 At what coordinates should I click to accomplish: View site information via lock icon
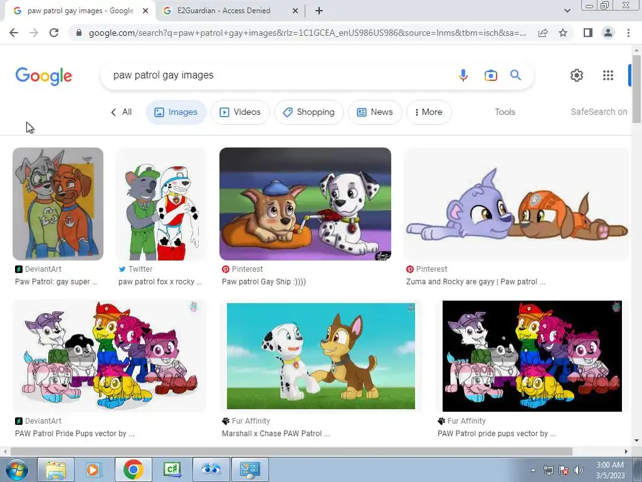[80, 33]
